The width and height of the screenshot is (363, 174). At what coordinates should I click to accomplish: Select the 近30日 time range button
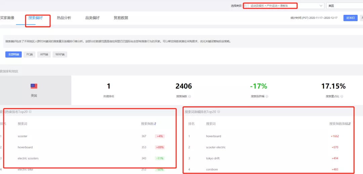pos(350,18)
